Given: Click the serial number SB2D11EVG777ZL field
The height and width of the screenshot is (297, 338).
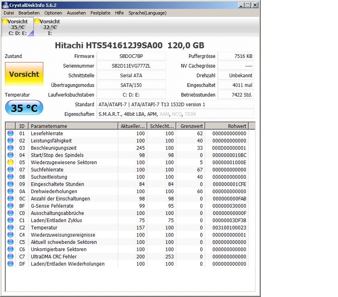Looking at the screenshot, I should 131,66.
